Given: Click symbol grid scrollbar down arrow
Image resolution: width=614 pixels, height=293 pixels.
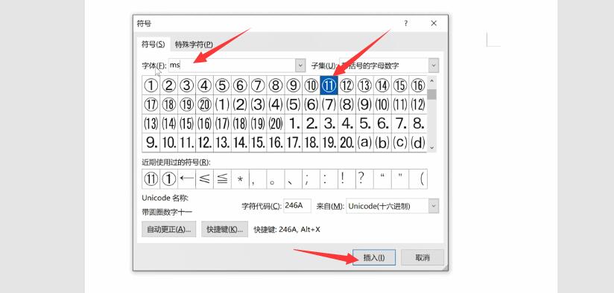Looking at the screenshot, I should 432,147.
